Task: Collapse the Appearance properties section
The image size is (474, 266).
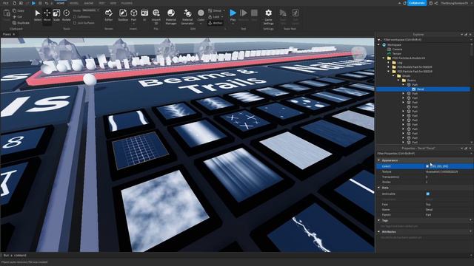Action: pos(378,160)
